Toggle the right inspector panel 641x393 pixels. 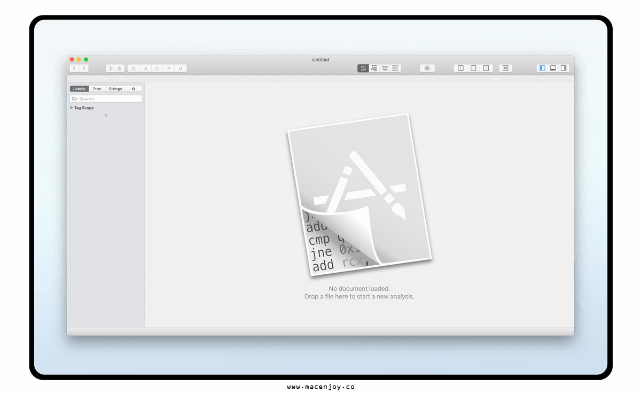point(564,68)
